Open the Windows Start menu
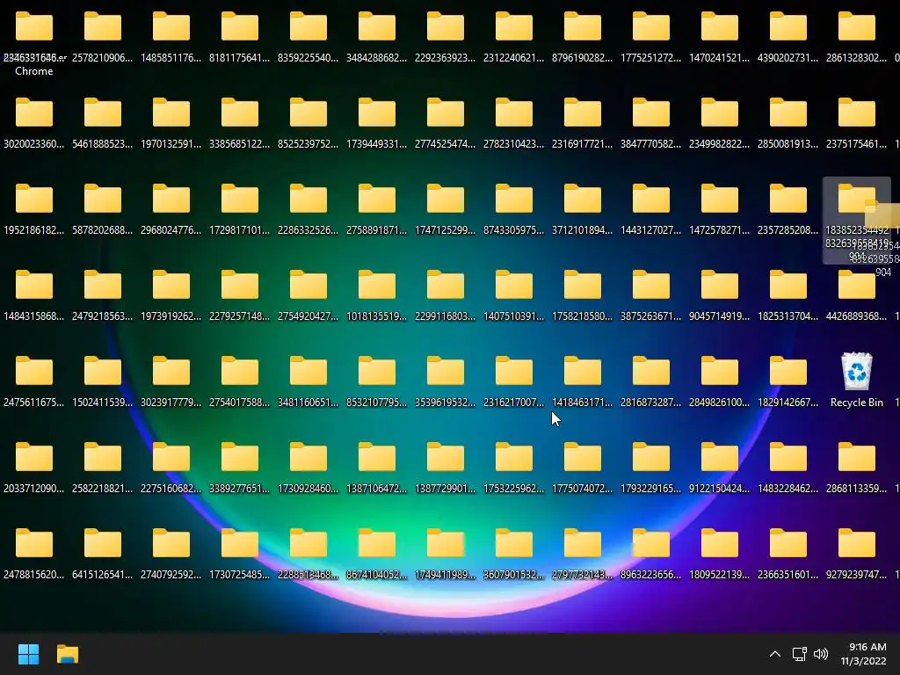The width and height of the screenshot is (900, 675). click(x=28, y=654)
